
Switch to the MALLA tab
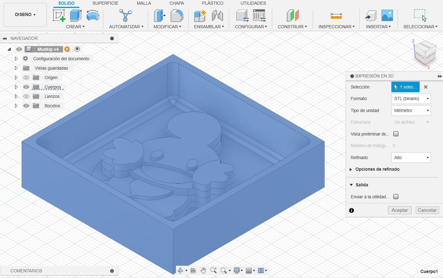[144, 3]
